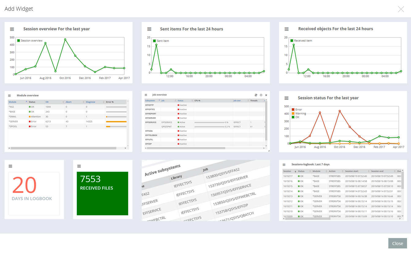Click the clock icon in Job overview

(261, 95)
